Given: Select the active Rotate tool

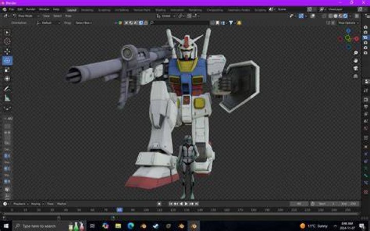Looking at the screenshot, I should pyautogui.click(x=7, y=61).
